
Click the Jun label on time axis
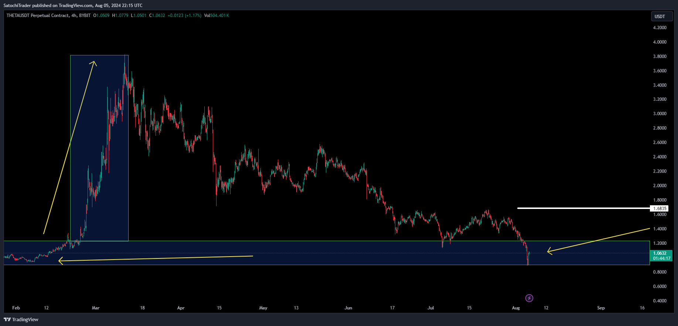pos(348,308)
